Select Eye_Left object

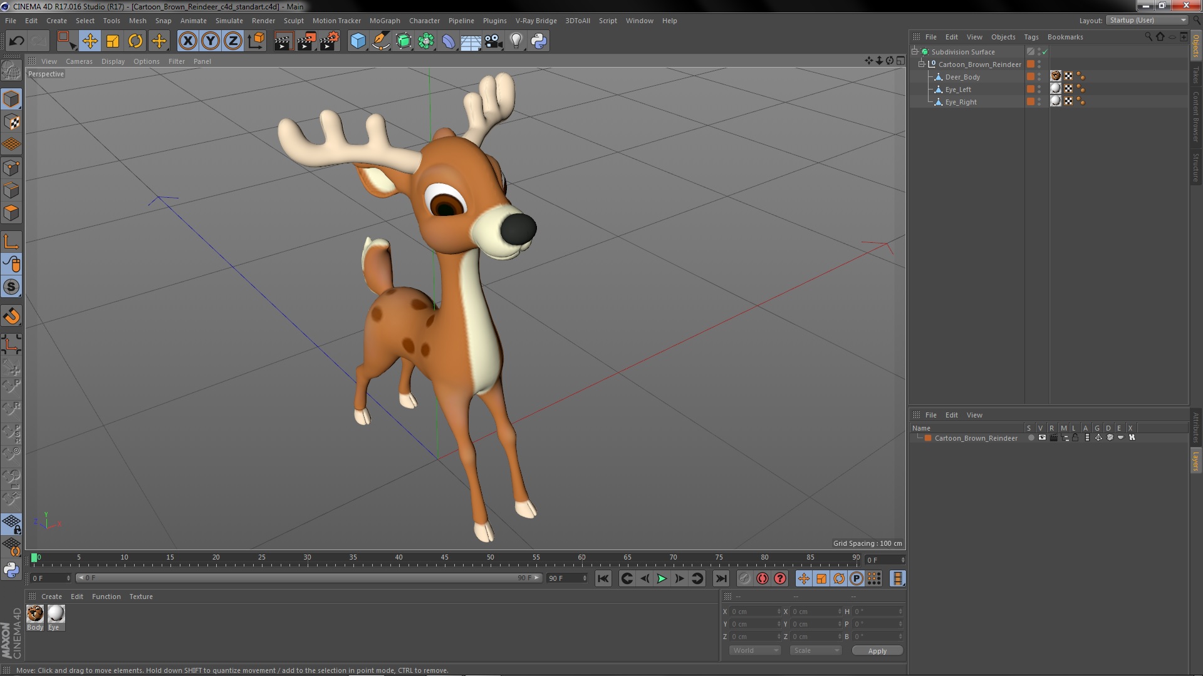958,90
